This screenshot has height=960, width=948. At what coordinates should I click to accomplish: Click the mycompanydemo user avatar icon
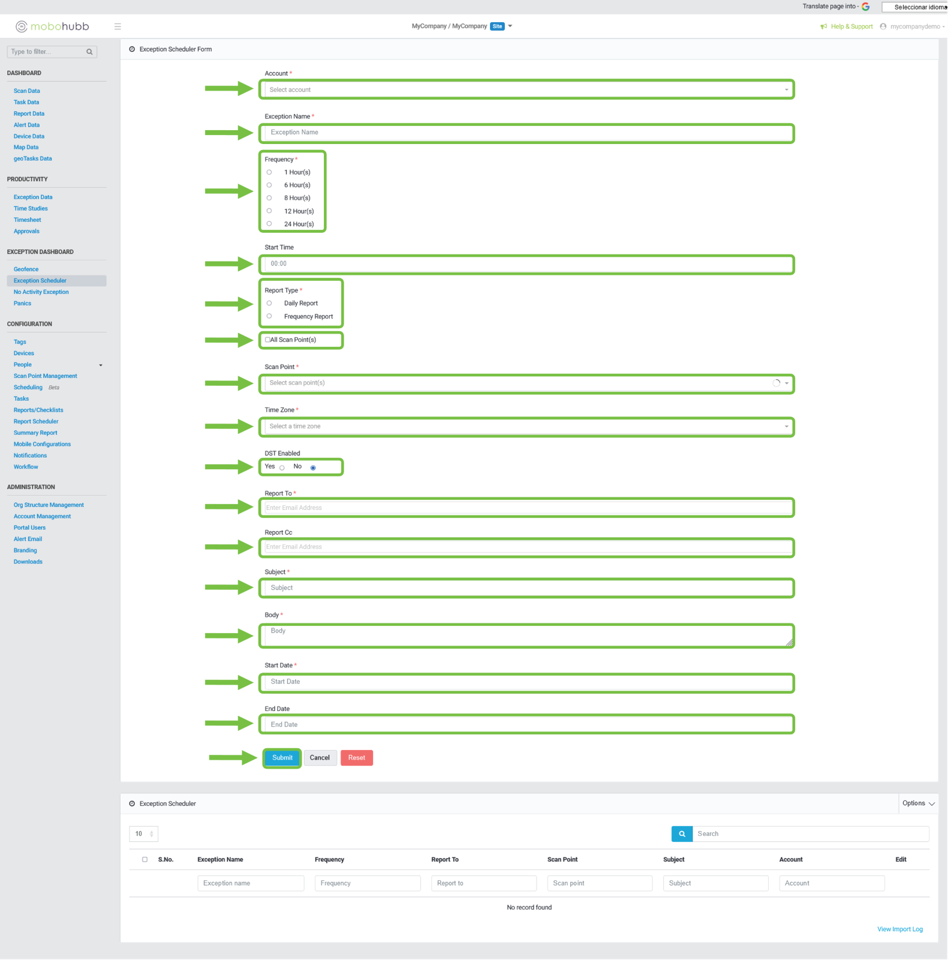(883, 26)
